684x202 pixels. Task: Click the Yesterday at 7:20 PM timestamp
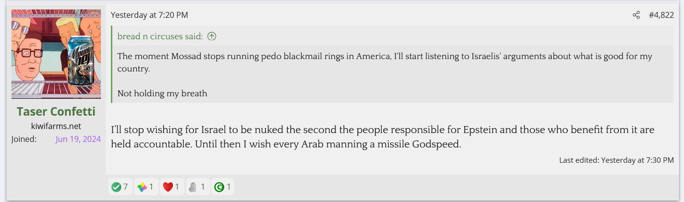[149, 15]
